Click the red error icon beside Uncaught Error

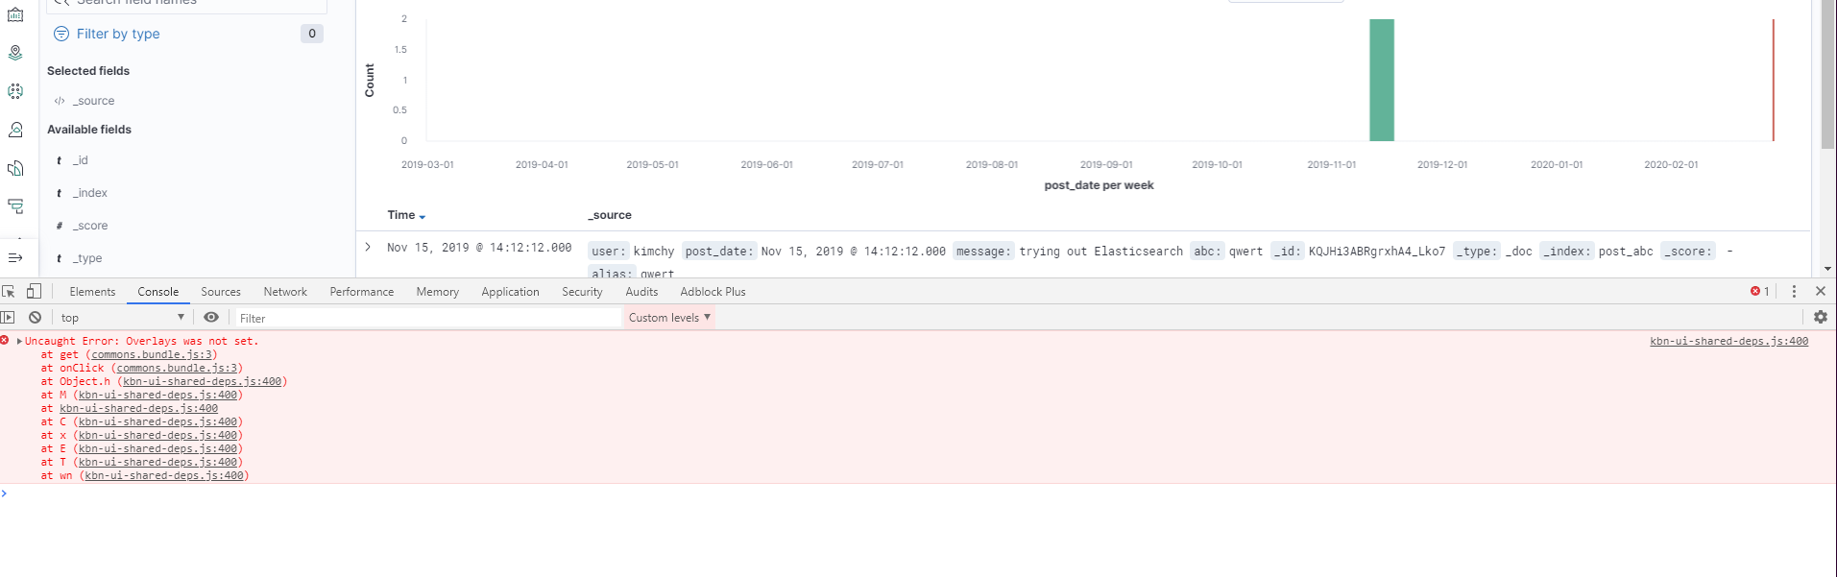click(x=5, y=340)
